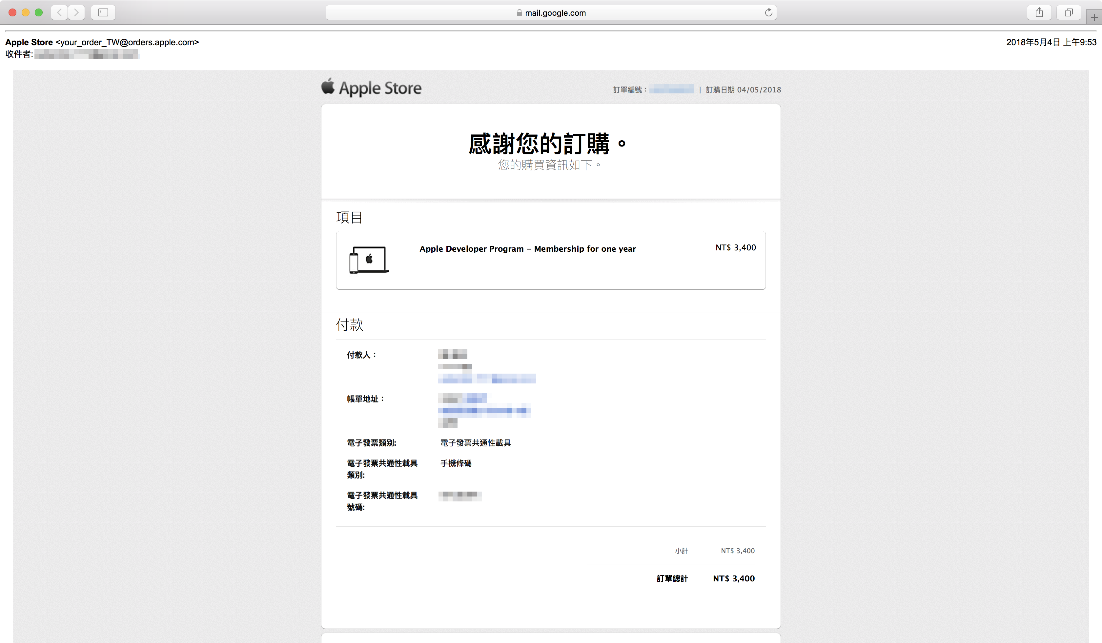Show all tabs overview icon
Screen dimensions: 1102x643
coord(1068,12)
